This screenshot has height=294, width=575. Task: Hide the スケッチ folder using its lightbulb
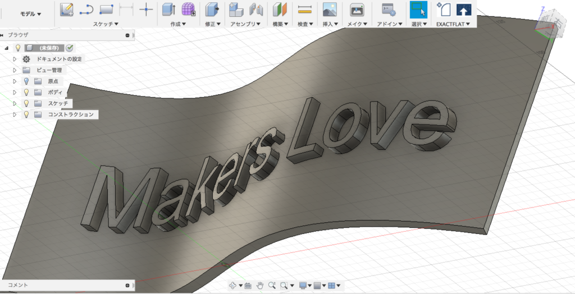(26, 103)
